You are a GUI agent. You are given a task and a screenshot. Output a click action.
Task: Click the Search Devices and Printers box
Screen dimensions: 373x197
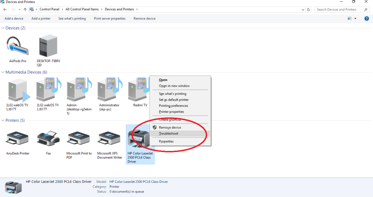pos(339,9)
